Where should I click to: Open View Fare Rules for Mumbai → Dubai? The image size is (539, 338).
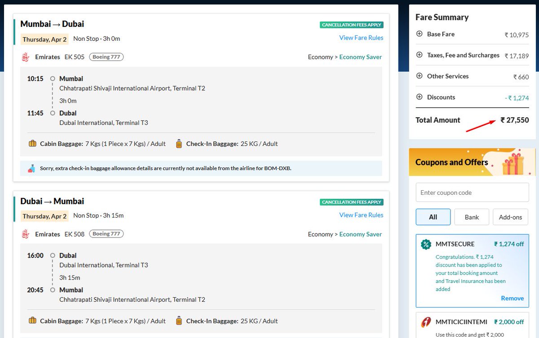click(x=361, y=38)
